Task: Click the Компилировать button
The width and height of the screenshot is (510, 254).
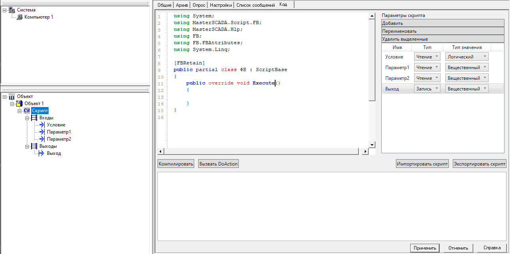Action: [176, 164]
